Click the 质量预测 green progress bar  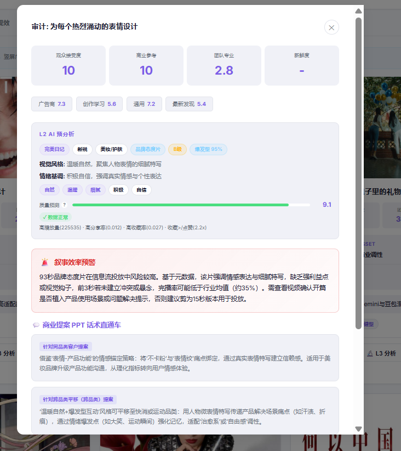(x=191, y=205)
